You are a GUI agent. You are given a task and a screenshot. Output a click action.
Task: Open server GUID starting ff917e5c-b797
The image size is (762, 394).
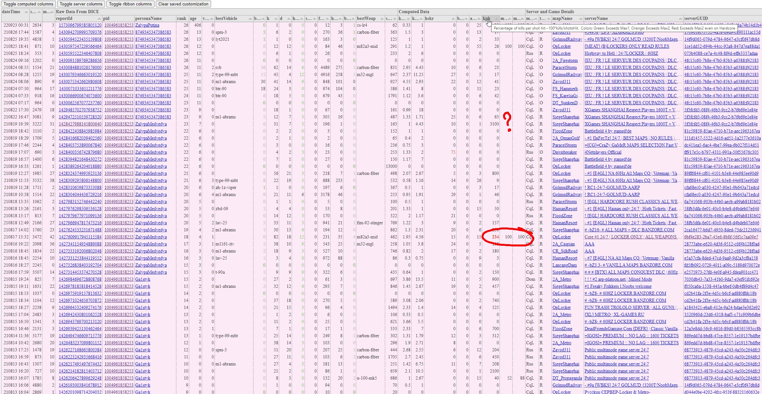point(721,152)
